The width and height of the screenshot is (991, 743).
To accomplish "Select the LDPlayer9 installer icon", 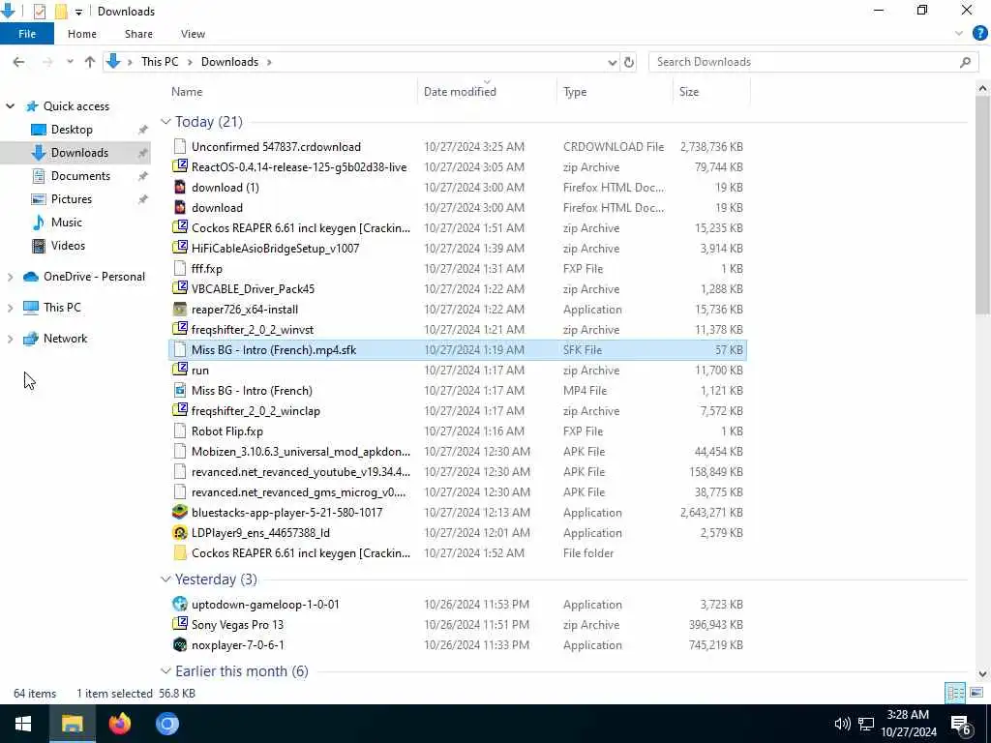I will coord(180,533).
